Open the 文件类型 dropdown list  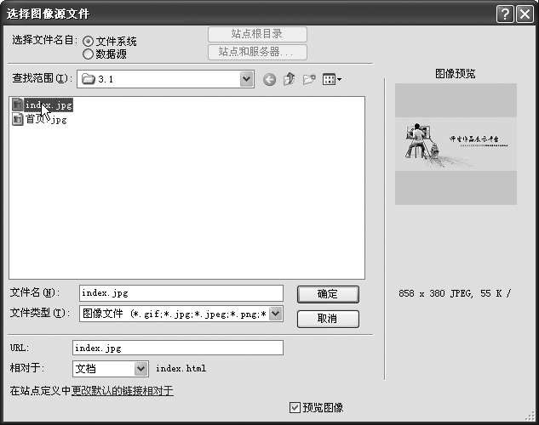pyautogui.click(x=276, y=314)
